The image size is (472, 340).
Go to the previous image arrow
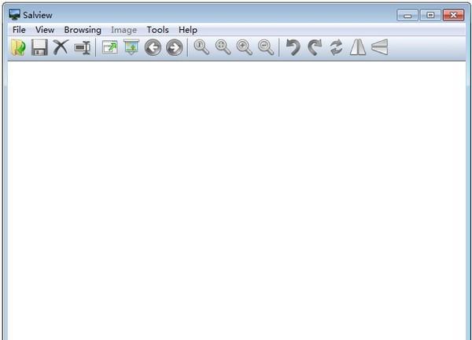pos(153,47)
